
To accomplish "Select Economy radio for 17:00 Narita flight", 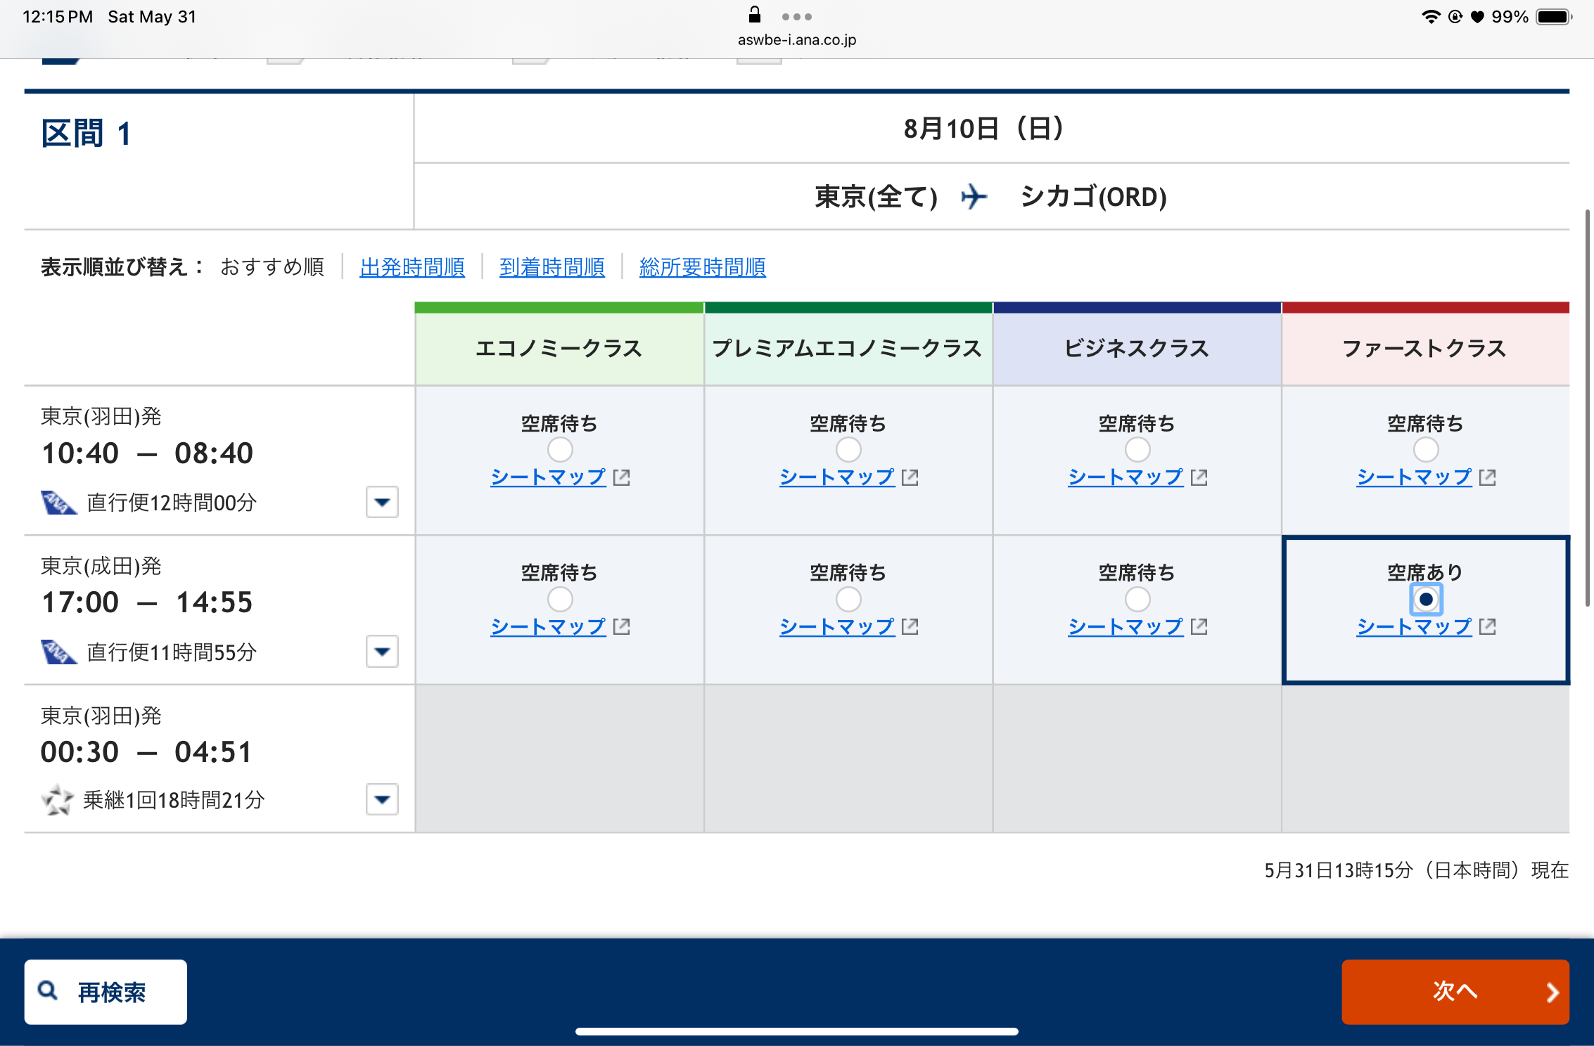I will [560, 600].
